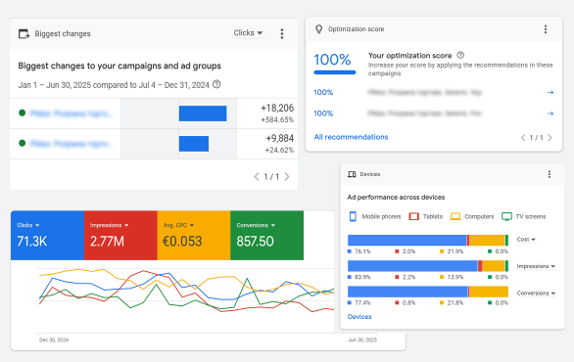Click the 21.9% computers cost value
Screen dimensions: 574x362
(x=455, y=251)
